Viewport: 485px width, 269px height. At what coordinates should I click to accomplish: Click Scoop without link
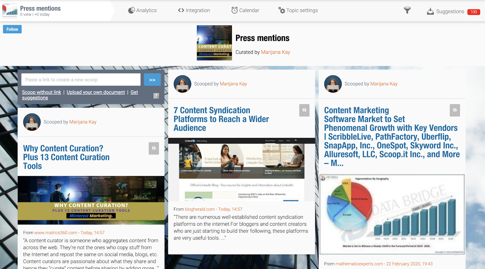click(41, 92)
